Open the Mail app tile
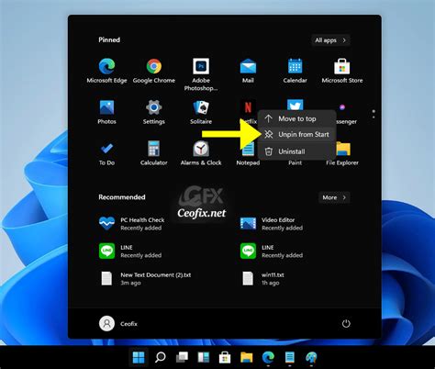This screenshot has width=435, height=369. (x=248, y=71)
